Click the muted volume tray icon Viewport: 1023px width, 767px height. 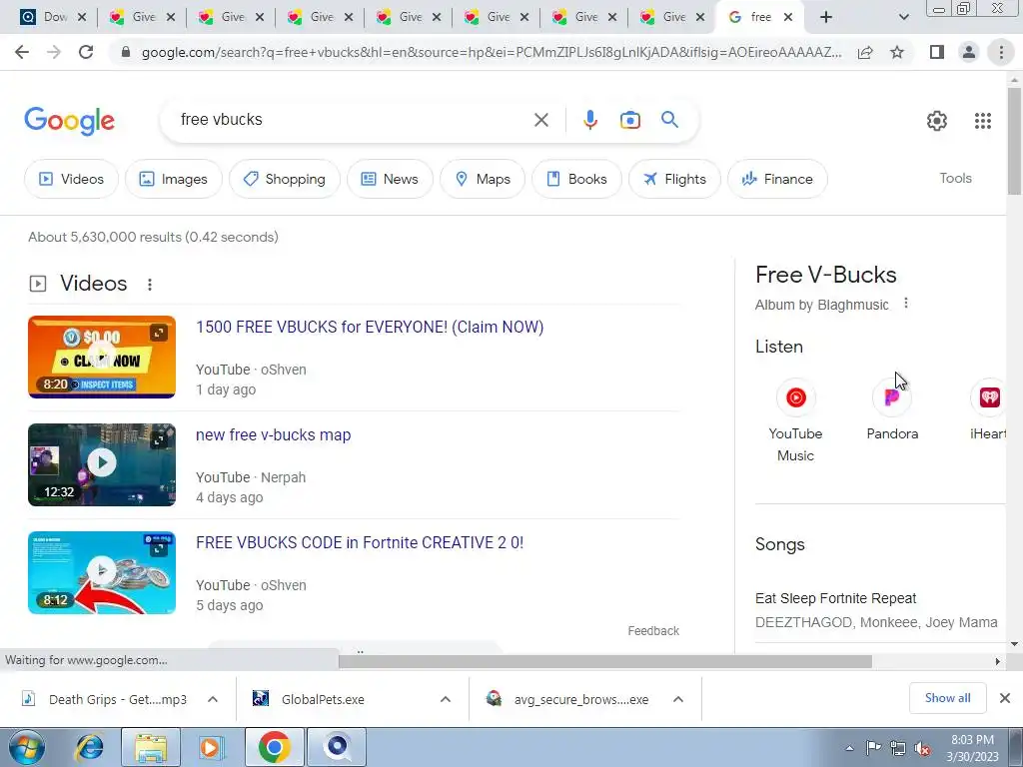tap(922, 749)
